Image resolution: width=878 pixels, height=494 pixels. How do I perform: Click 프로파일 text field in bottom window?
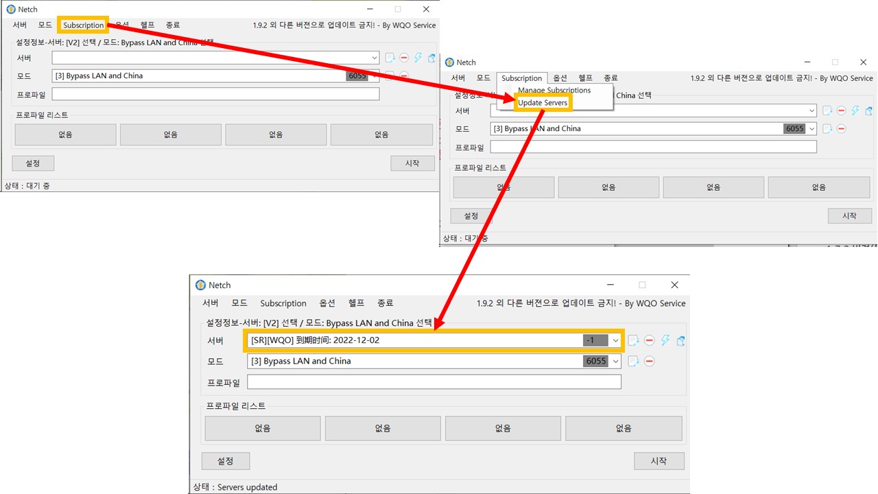434,382
